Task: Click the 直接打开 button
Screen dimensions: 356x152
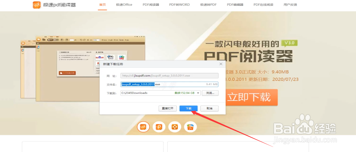Action: tap(168, 108)
